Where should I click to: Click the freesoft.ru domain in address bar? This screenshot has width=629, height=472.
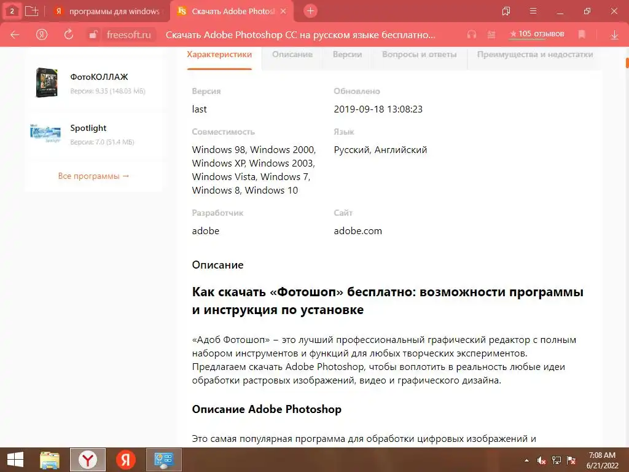(x=129, y=35)
